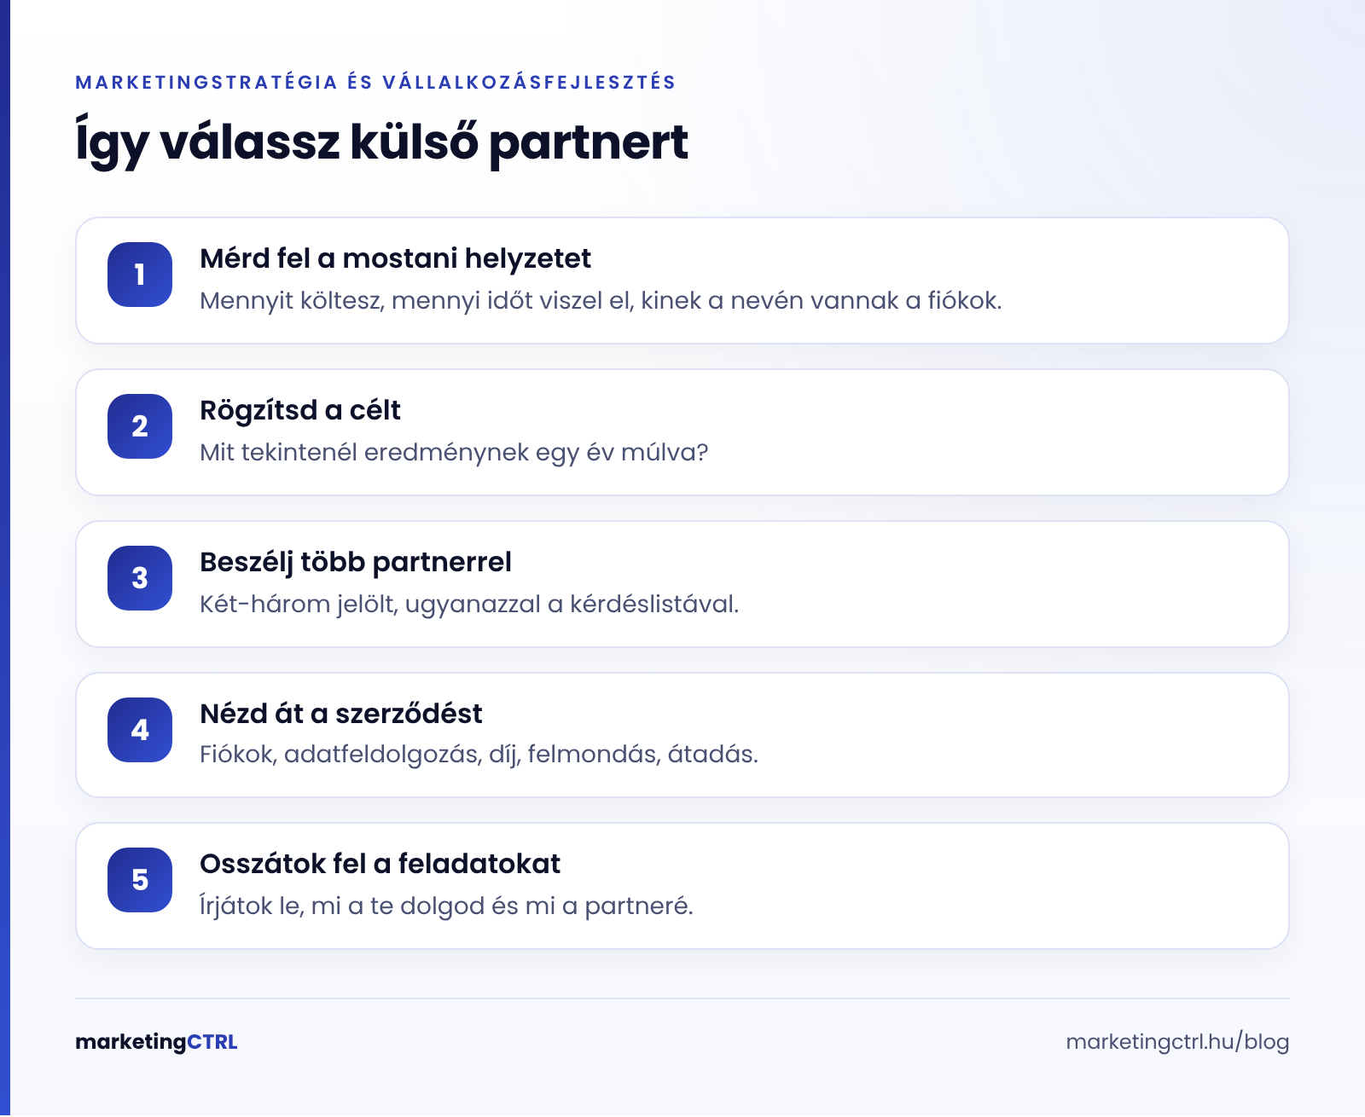
Task: Click the number 2 step badge
Action: 140,426
